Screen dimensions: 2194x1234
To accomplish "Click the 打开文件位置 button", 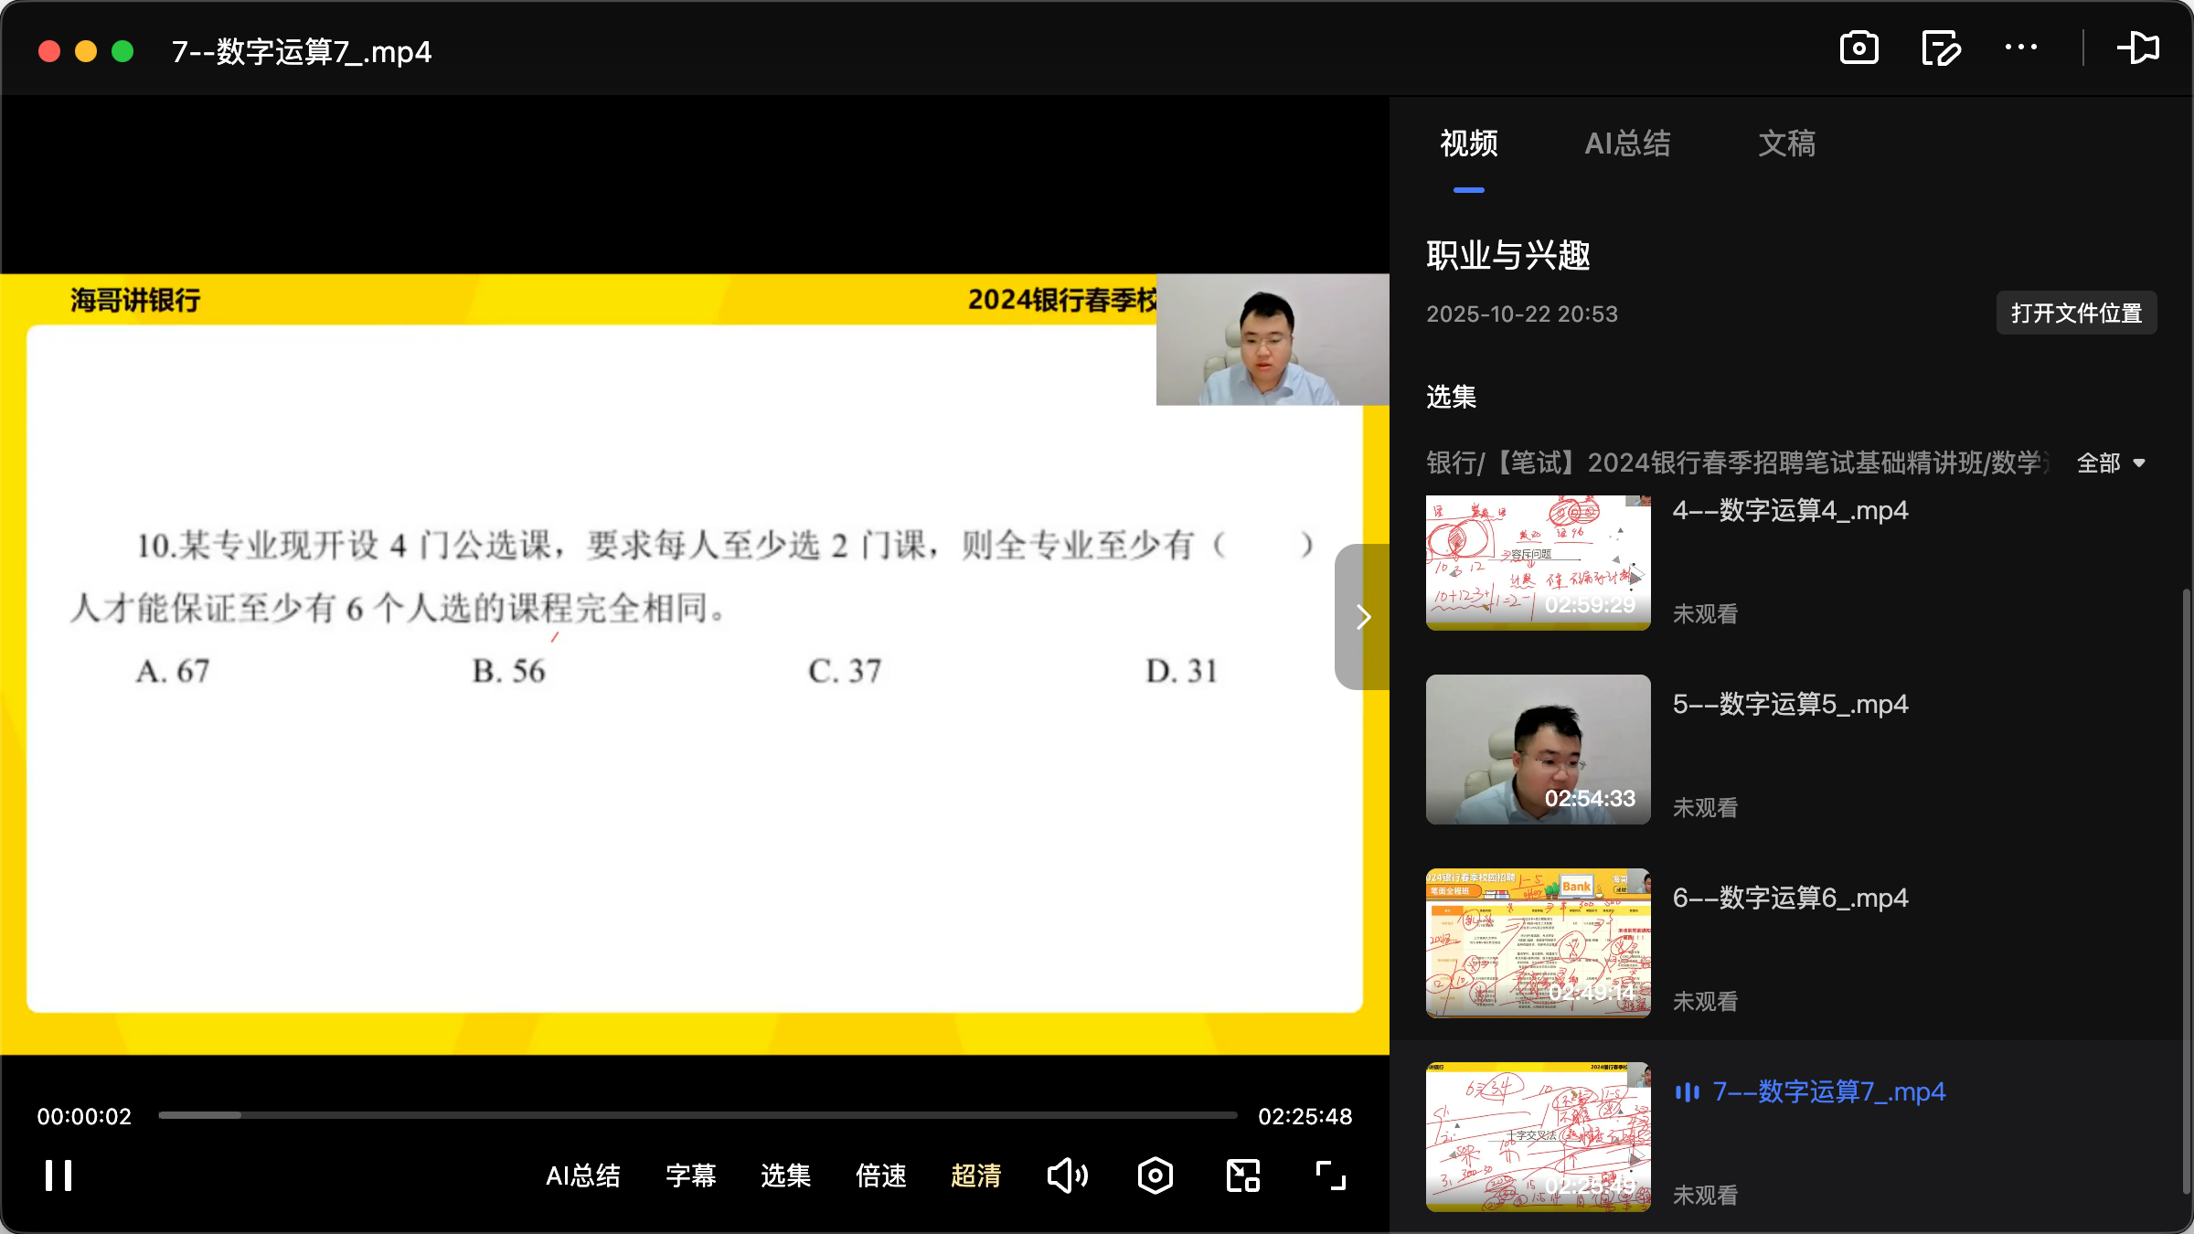I will (x=2076, y=313).
